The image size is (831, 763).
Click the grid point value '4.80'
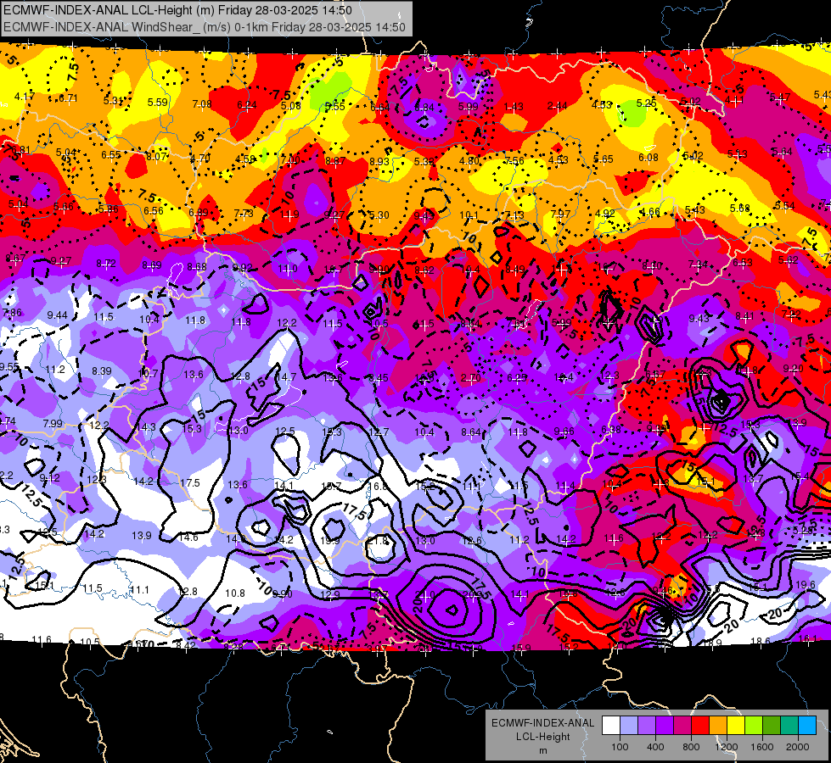pos(469,161)
